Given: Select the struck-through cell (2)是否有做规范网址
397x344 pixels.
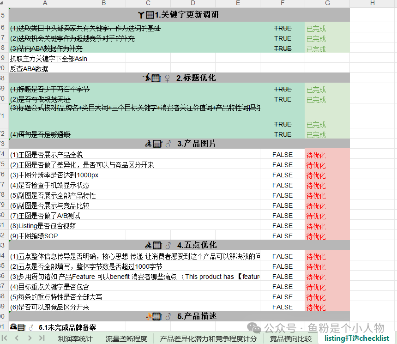Looking at the screenshot, I should [134, 99].
